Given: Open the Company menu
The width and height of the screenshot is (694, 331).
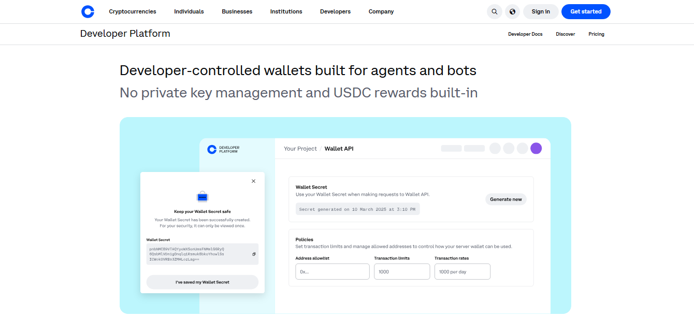Looking at the screenshot, I should [381, 11].
